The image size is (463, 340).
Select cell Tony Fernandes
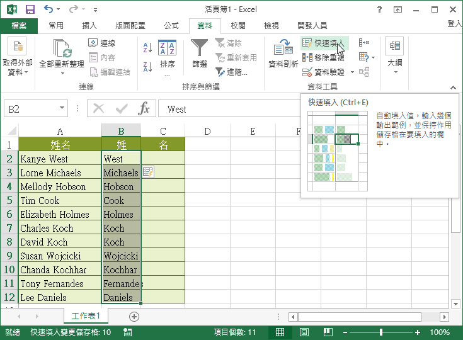click(60, 283)
